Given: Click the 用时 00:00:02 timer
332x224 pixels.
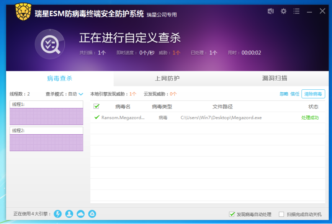Looking at the screenshot, I should click(x=244, y=53).
